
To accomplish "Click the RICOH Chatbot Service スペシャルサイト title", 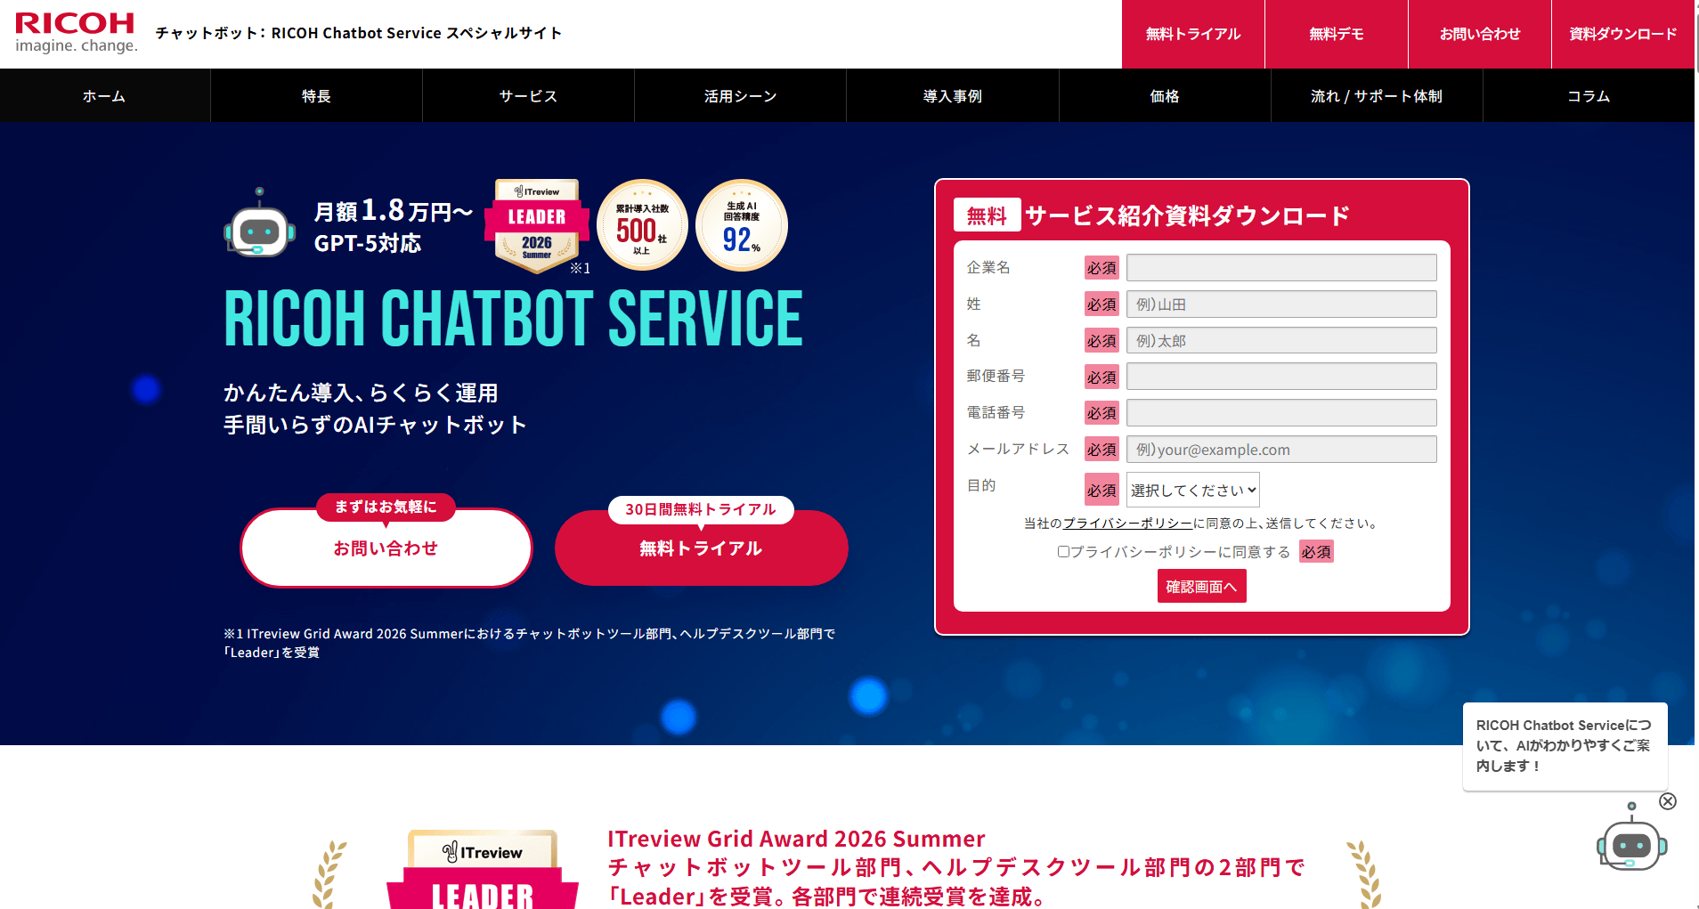I will point(359,33).
